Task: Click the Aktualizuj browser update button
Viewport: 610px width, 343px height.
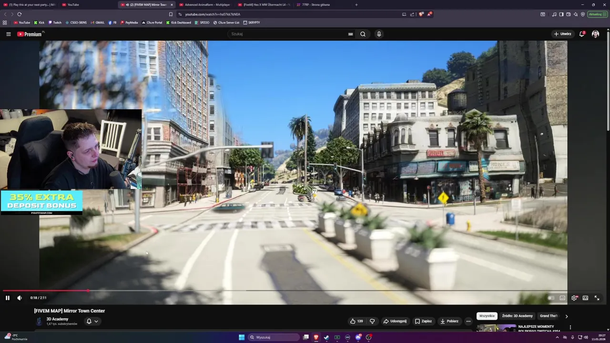Action: tap(597, 14)
